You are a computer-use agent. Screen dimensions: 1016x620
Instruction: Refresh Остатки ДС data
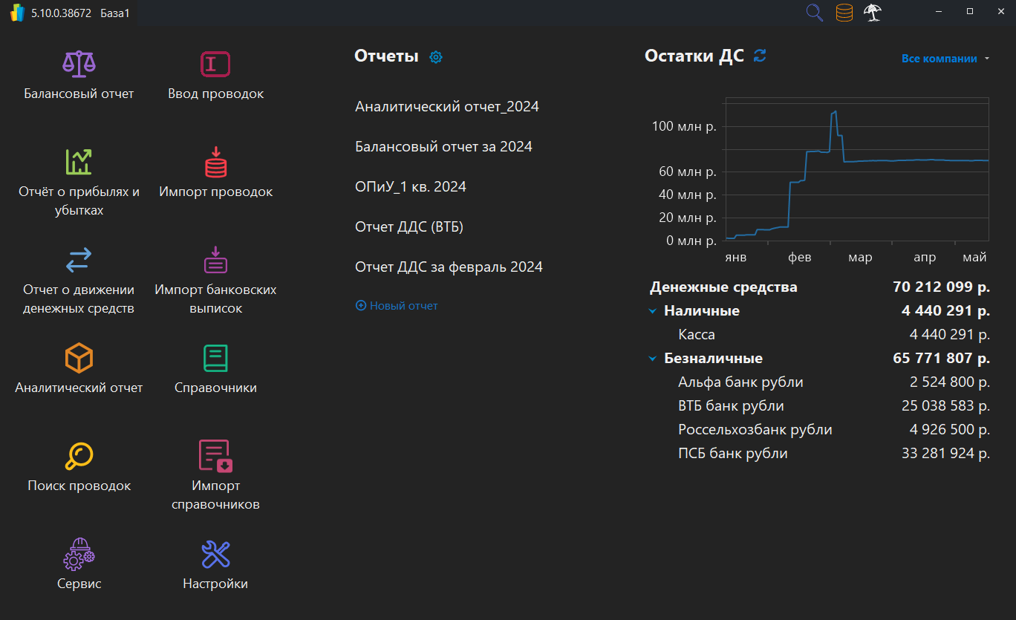tap(759, 56)
